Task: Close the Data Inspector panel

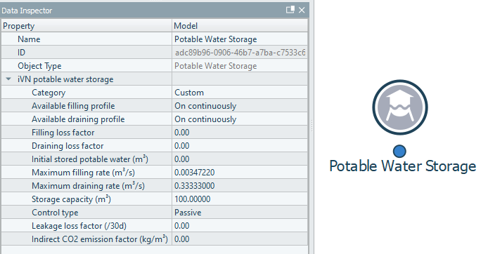Action: [x=302, y=10]
